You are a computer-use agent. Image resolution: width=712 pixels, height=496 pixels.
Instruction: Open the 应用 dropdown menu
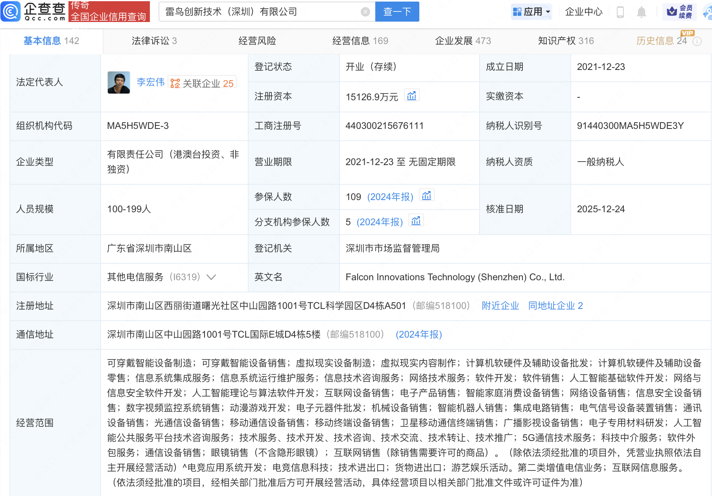click(532, 12)
